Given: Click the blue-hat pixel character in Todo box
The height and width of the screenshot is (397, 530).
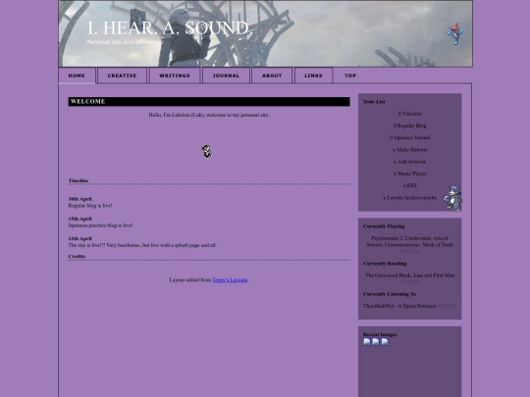Looking at the screenshot, I should click(453, 198).
